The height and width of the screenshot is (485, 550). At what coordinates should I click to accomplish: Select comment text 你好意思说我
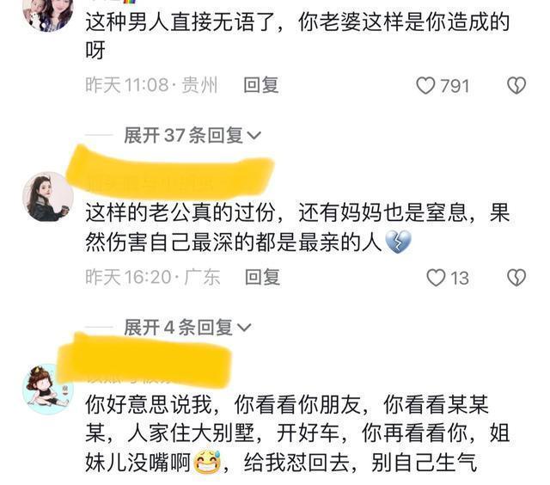coord(149,405)
